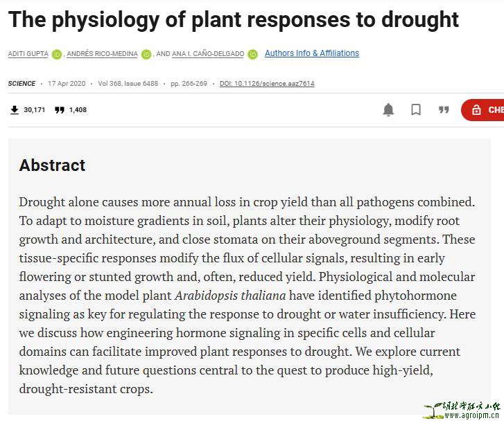The width and height of the screenshot is (504, 425).
Task: Click the cite quote icon beside the bookmark
Action: (x=444, y=110)
